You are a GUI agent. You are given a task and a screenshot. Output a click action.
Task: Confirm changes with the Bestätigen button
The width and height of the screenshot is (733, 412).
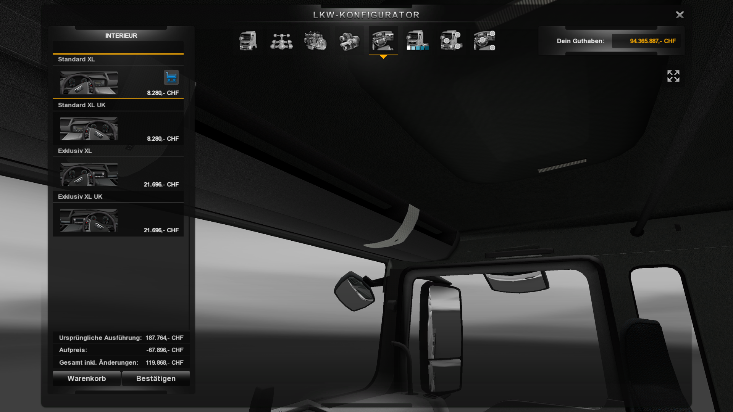[x=156, y=378]
